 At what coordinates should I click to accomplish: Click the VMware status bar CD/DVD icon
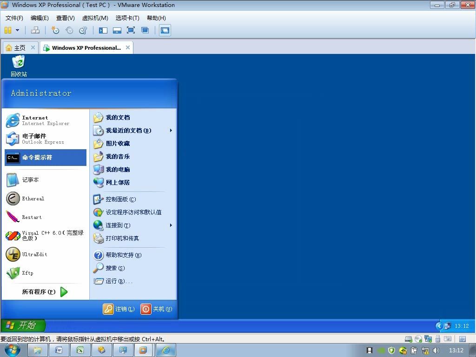click(x=418, y=339)
